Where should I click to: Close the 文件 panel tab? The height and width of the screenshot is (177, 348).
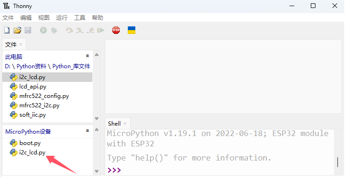point(21,44)
